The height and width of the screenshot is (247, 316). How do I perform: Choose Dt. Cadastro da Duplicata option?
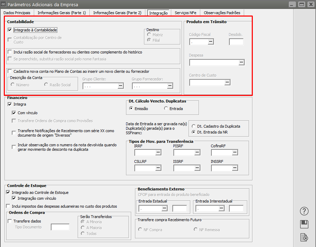[x=194, y=126]
